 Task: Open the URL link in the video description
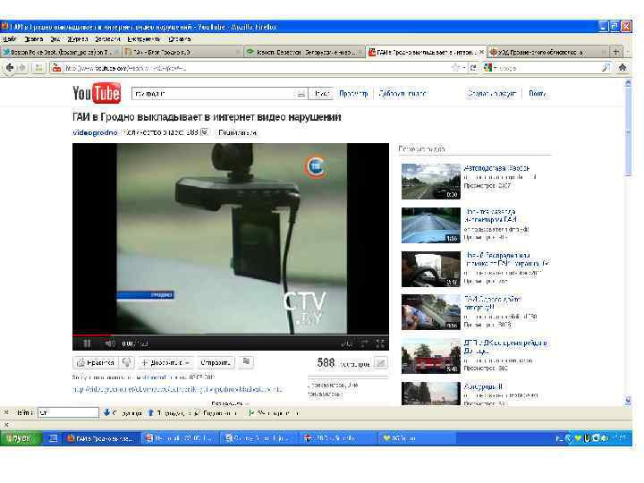tap(177, 389)
